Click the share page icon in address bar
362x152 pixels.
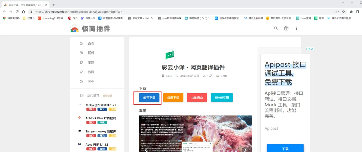pyautogui.click(x=337, y=12)
